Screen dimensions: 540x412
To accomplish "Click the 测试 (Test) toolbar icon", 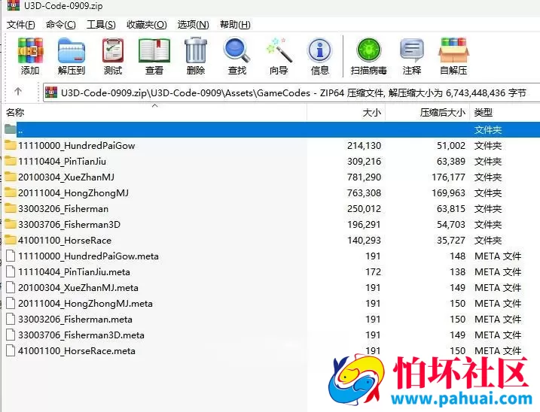I will [x=113, y=50].
